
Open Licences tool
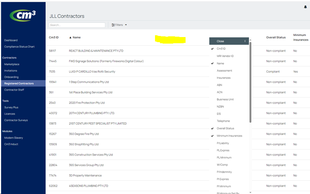click(x=10, y=114)
